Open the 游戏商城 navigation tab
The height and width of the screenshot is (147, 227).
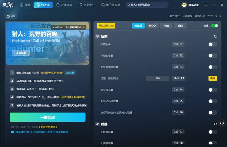(64, 5)
